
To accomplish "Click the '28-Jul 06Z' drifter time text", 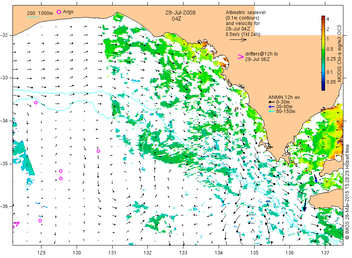I will point(257,59).
